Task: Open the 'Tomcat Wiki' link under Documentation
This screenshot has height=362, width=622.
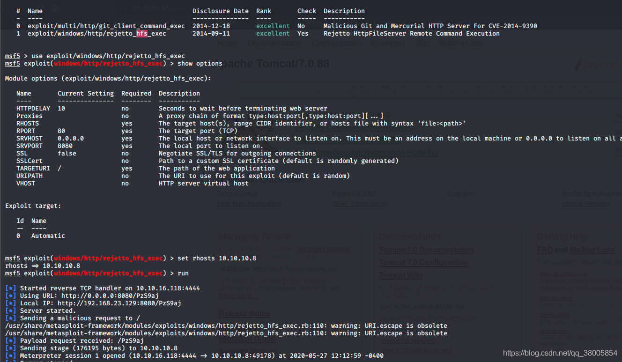Action: [400, 275]
